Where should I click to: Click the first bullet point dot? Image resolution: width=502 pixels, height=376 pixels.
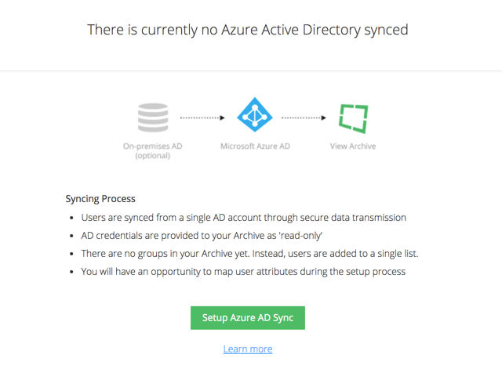pos(71,218)
